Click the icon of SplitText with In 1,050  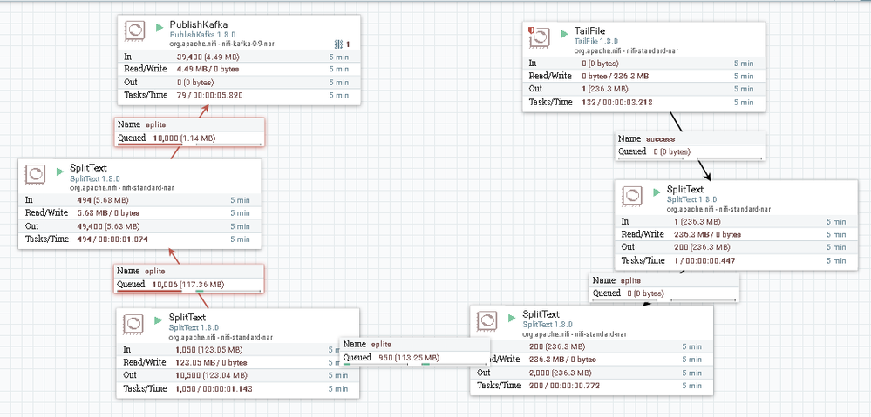pos(134,324)
